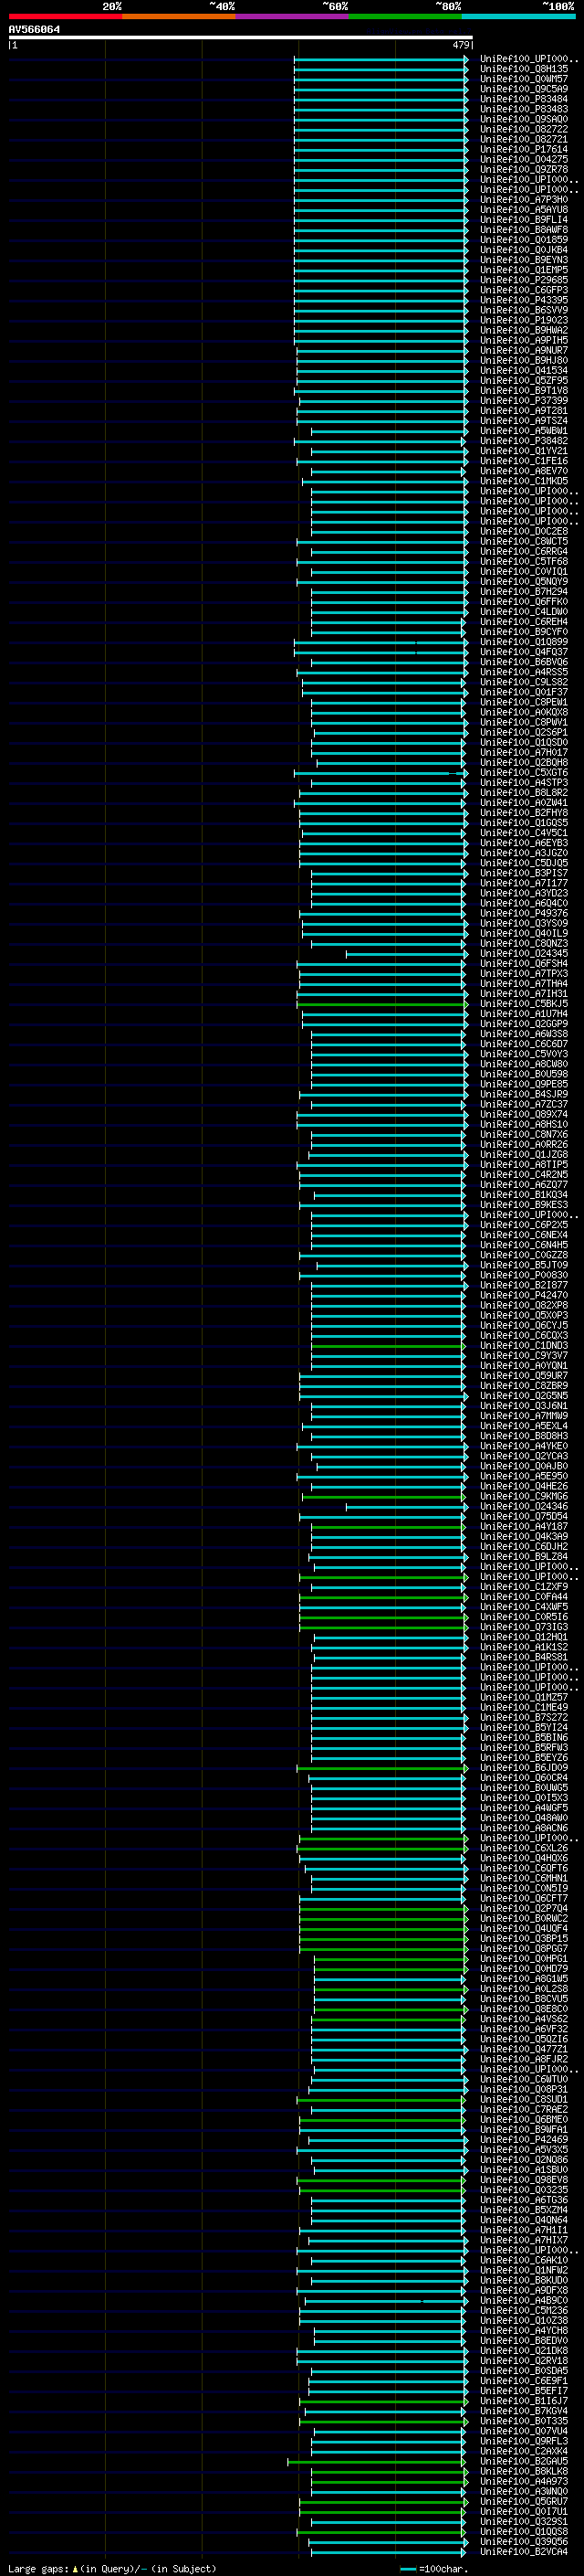Click hit label UniRef100_A5AYU8
584x2576 pixels.
[524, 210]
